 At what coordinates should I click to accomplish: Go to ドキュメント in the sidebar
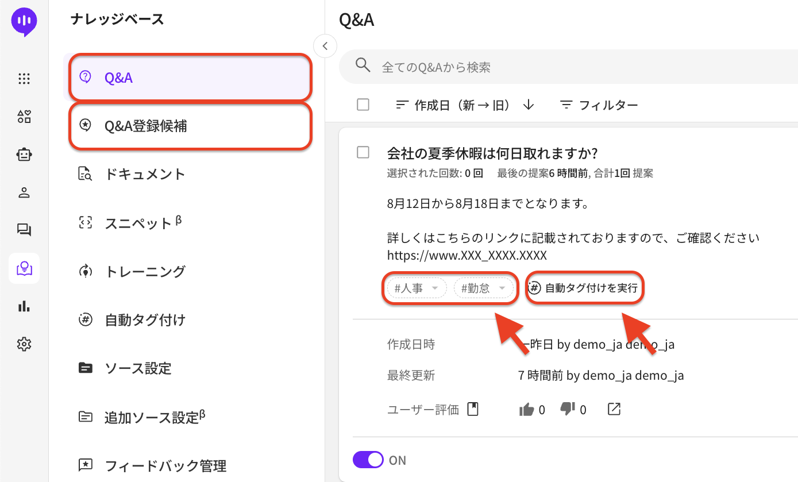point(145,174)
